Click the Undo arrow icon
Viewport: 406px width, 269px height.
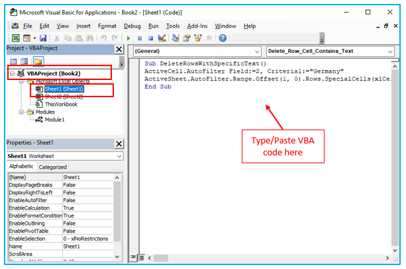click(x=104, y=38)
